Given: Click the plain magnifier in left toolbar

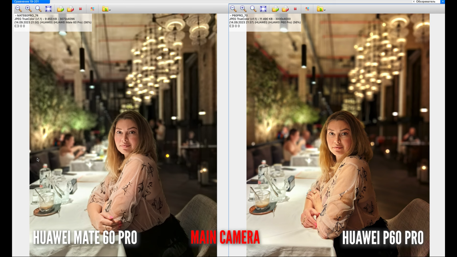Looking at the screenshot, I should 38,9.
